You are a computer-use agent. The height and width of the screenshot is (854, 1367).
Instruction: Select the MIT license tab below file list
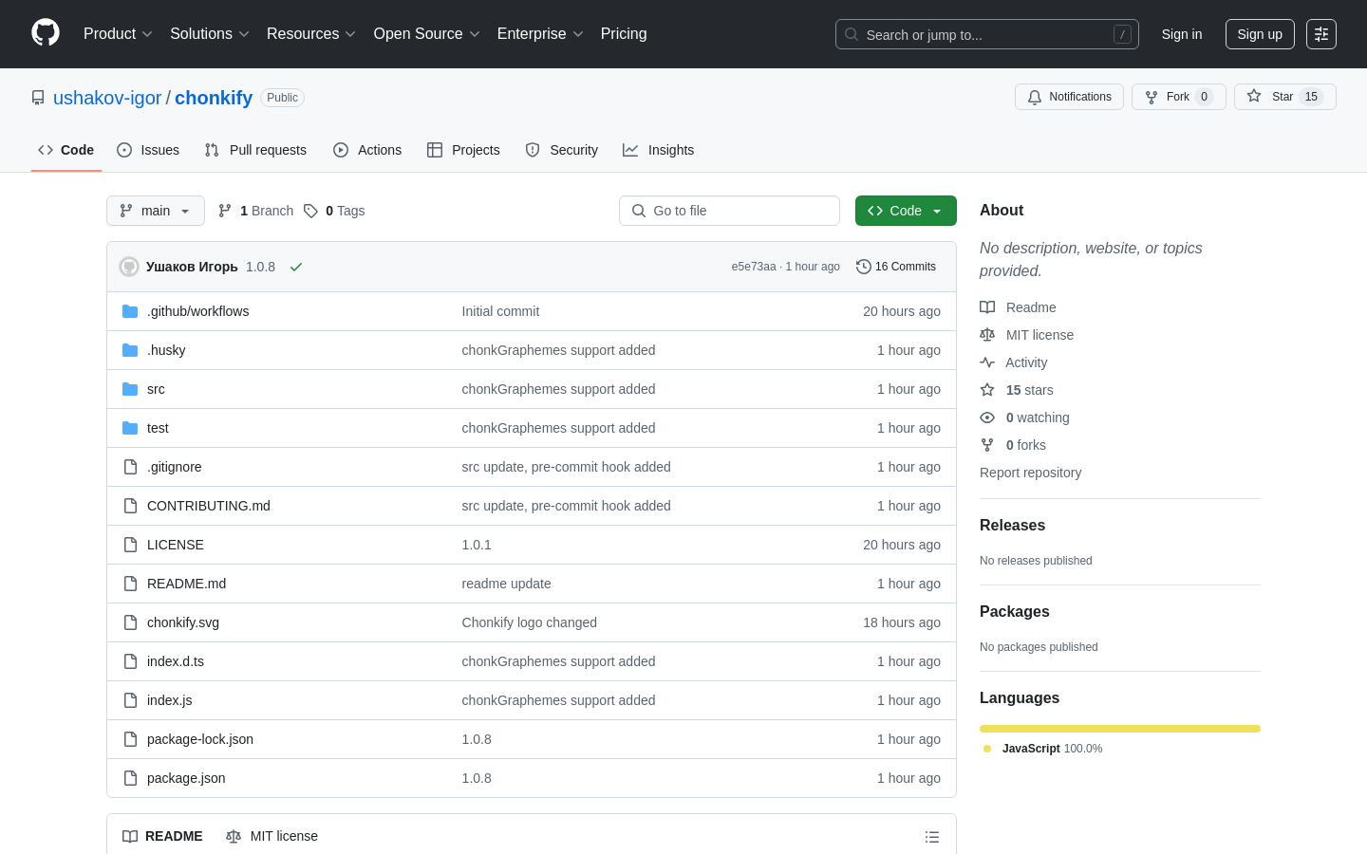pyautogui.click(x=272, y=836)
